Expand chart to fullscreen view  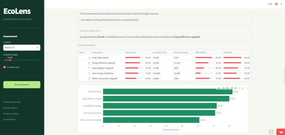click(x=247, y=88)
